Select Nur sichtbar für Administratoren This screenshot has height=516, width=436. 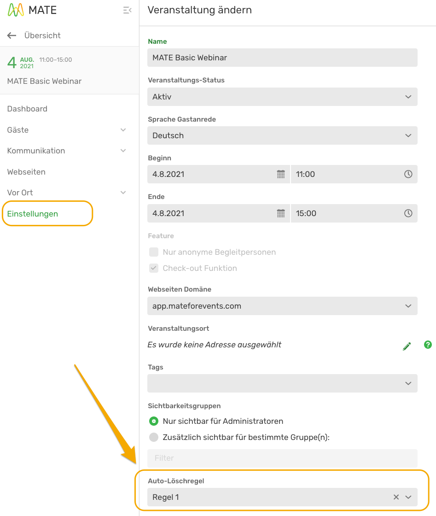pos(154,421)
